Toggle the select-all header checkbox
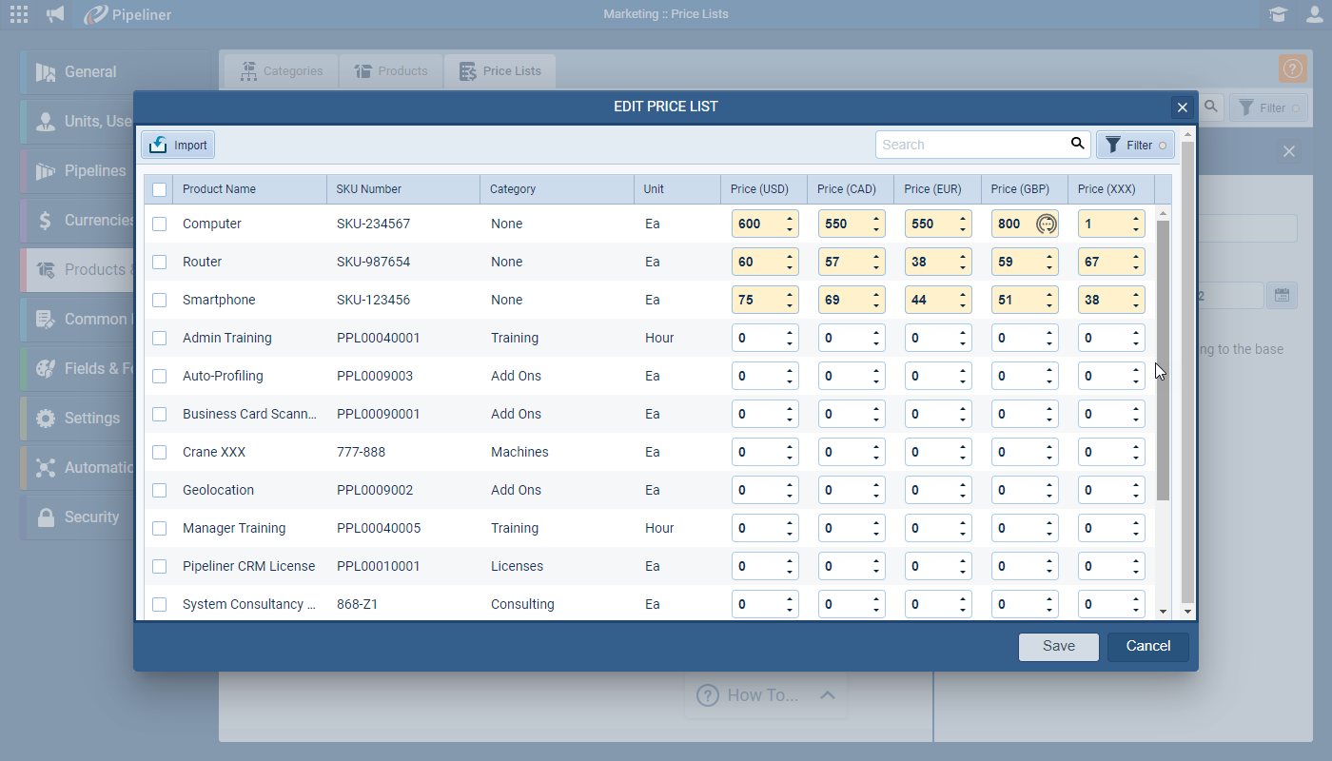The height and width of the screenshot is (761, 1332). coord(160,189)
